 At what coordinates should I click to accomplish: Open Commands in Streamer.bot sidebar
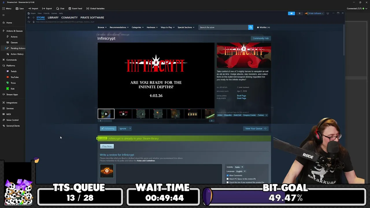tap(12, 60)
